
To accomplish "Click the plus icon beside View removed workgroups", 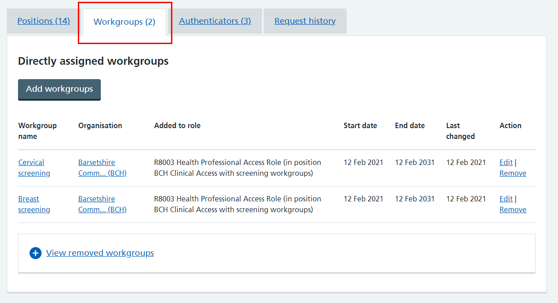I will click(36, 253).
